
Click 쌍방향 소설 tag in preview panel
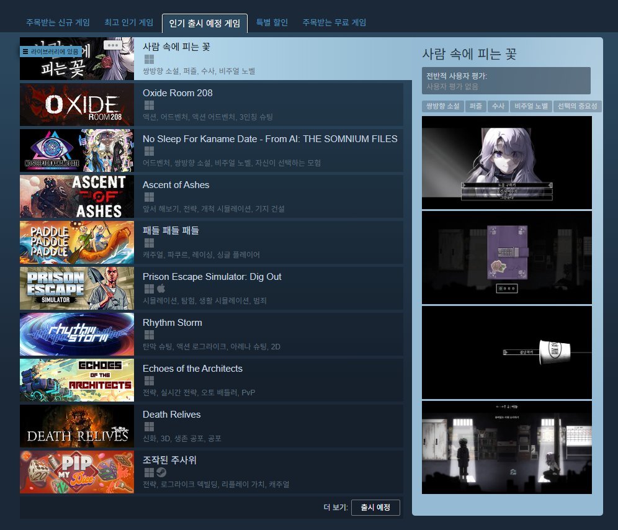pos(442,106)
